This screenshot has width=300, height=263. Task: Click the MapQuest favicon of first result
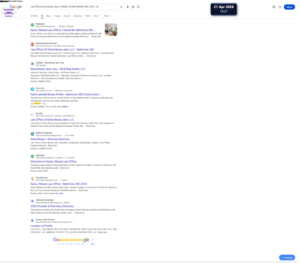click(x=32, y=25)
